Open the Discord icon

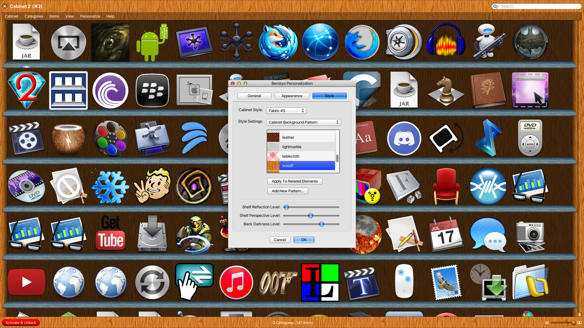(x=404, y=138)
